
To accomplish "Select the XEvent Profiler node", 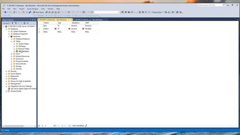I will point(16,91).
